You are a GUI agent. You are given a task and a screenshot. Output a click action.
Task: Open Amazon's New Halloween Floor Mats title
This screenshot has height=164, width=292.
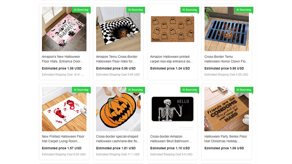pyautogui.click(x=62, y=59)
